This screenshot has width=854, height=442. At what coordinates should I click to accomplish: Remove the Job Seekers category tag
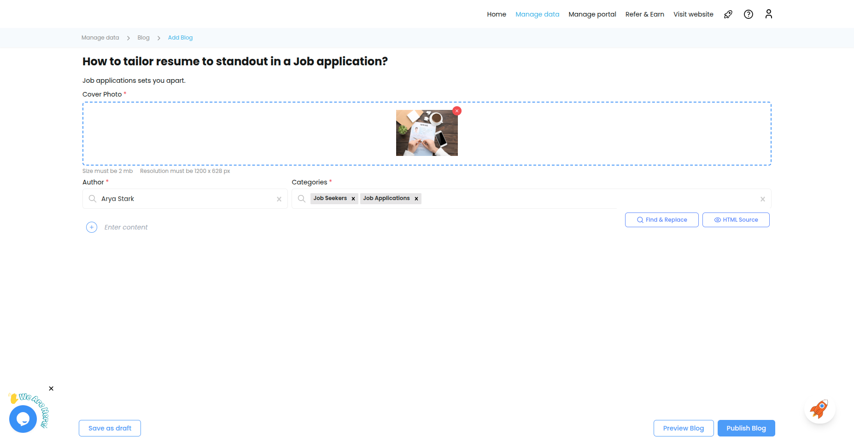pos(353,199)
